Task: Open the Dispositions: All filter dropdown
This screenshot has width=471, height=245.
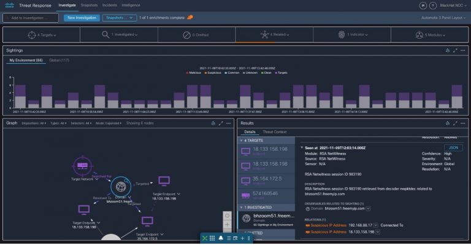Action: 34,123
